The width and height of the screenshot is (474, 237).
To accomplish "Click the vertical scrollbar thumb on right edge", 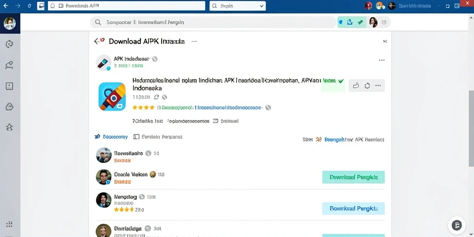I will pos(471,128).
